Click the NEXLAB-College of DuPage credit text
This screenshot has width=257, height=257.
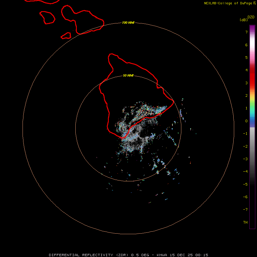point(230,3)
